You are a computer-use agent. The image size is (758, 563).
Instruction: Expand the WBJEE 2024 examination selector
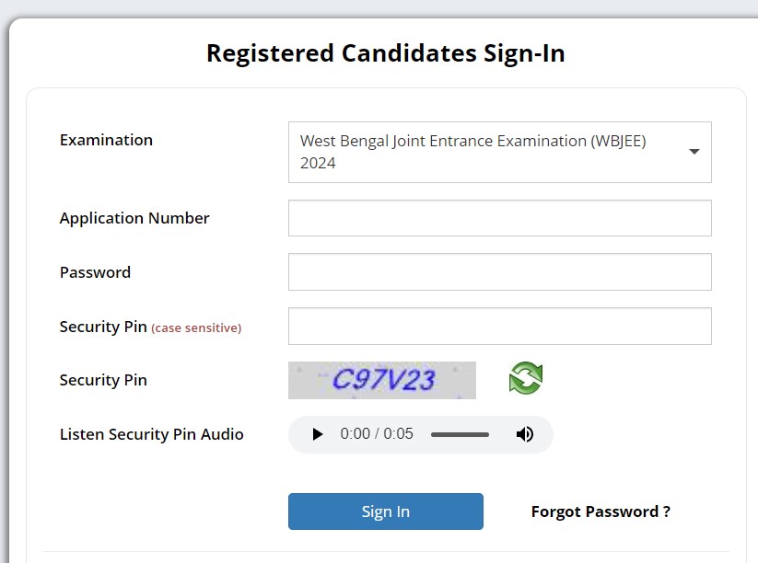tap(499, 153)
